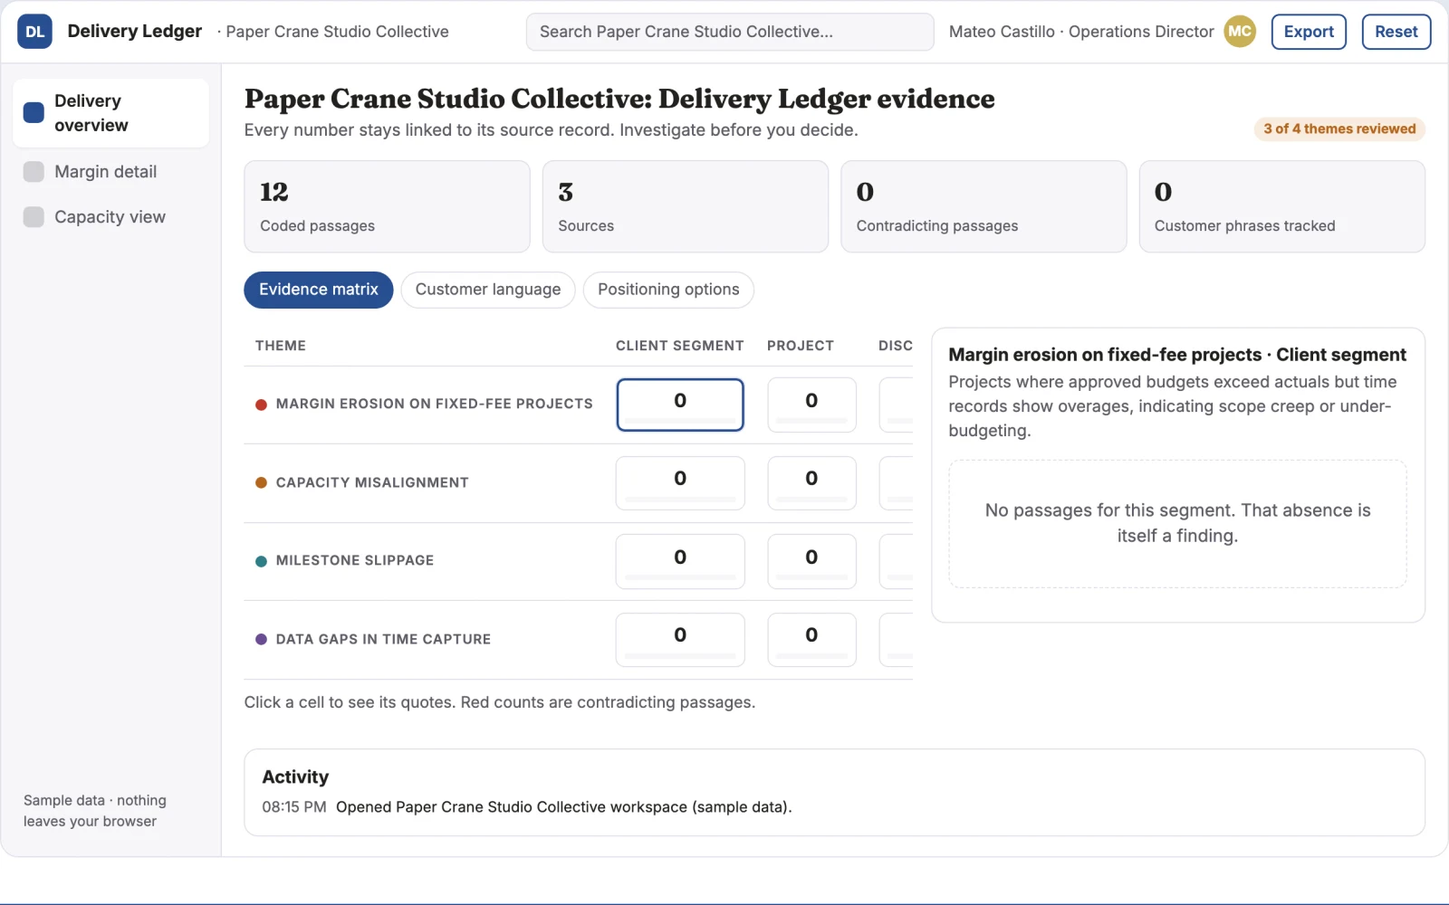Viewport: 1449px width, 905px height.
Task: Select Margin erosion Project cell
Action: click(811, 405)
